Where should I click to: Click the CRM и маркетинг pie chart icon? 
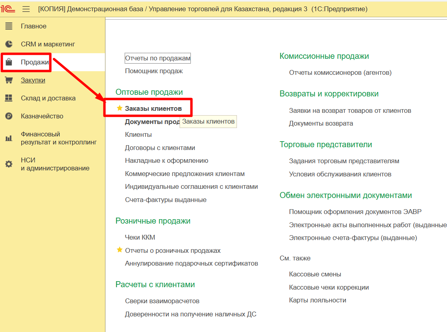[x=8, y=44]
